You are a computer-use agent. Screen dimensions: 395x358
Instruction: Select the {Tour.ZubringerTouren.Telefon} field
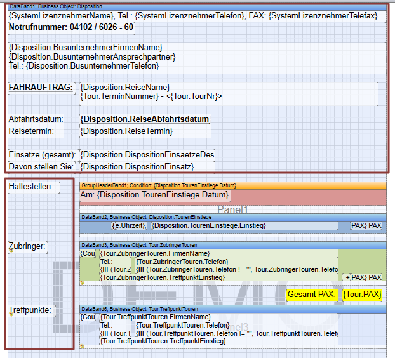237,262
